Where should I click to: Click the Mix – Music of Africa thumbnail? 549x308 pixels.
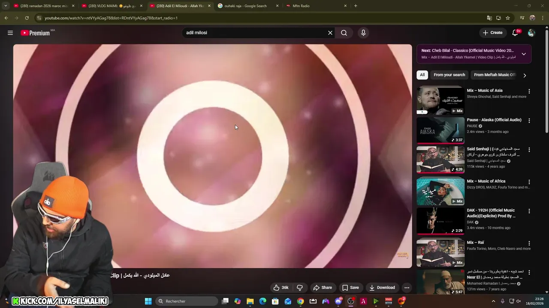[x=440, y=192]
